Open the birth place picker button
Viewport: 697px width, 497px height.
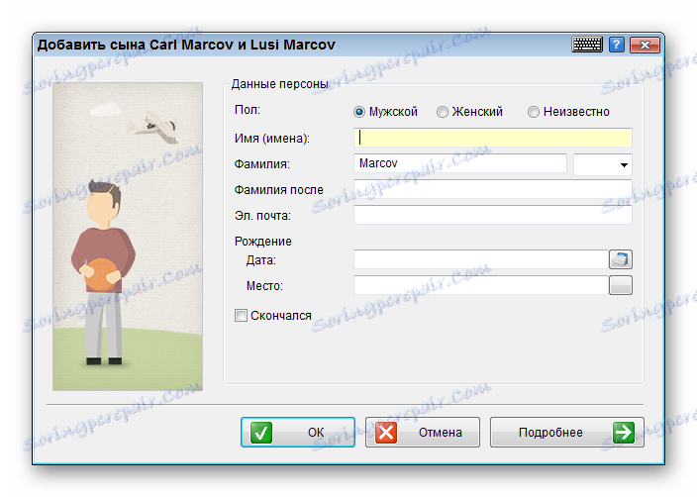click(x=620, y=285)
